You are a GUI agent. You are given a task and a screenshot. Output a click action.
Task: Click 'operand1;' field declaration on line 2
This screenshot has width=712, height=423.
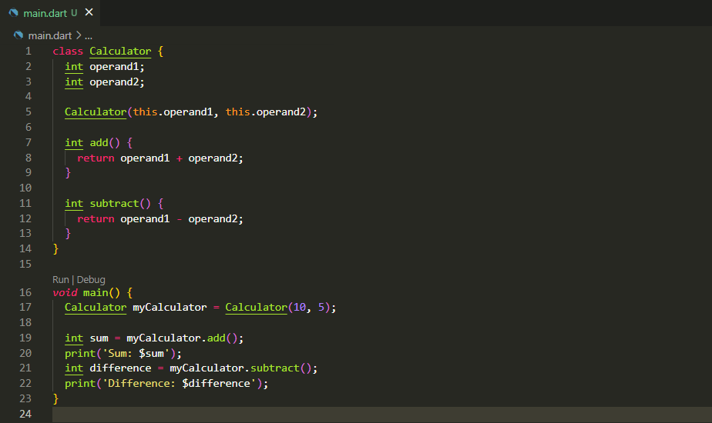click(x=116, y=67)
